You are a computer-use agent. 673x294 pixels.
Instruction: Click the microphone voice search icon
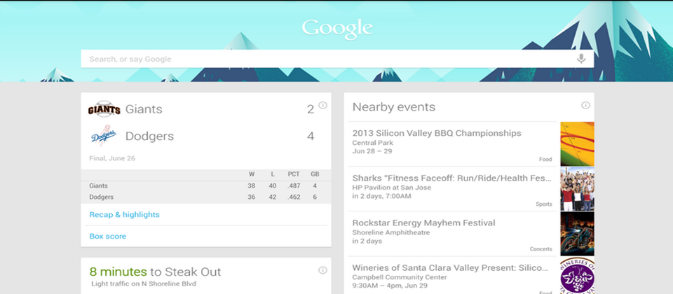point(580,59)
